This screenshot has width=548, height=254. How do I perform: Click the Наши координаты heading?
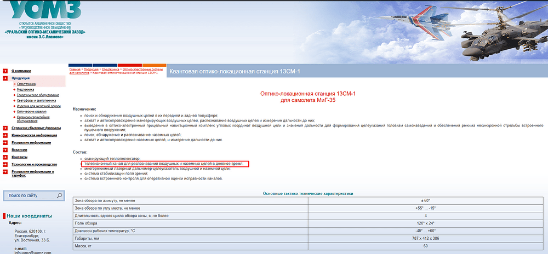tap(30, 216)
